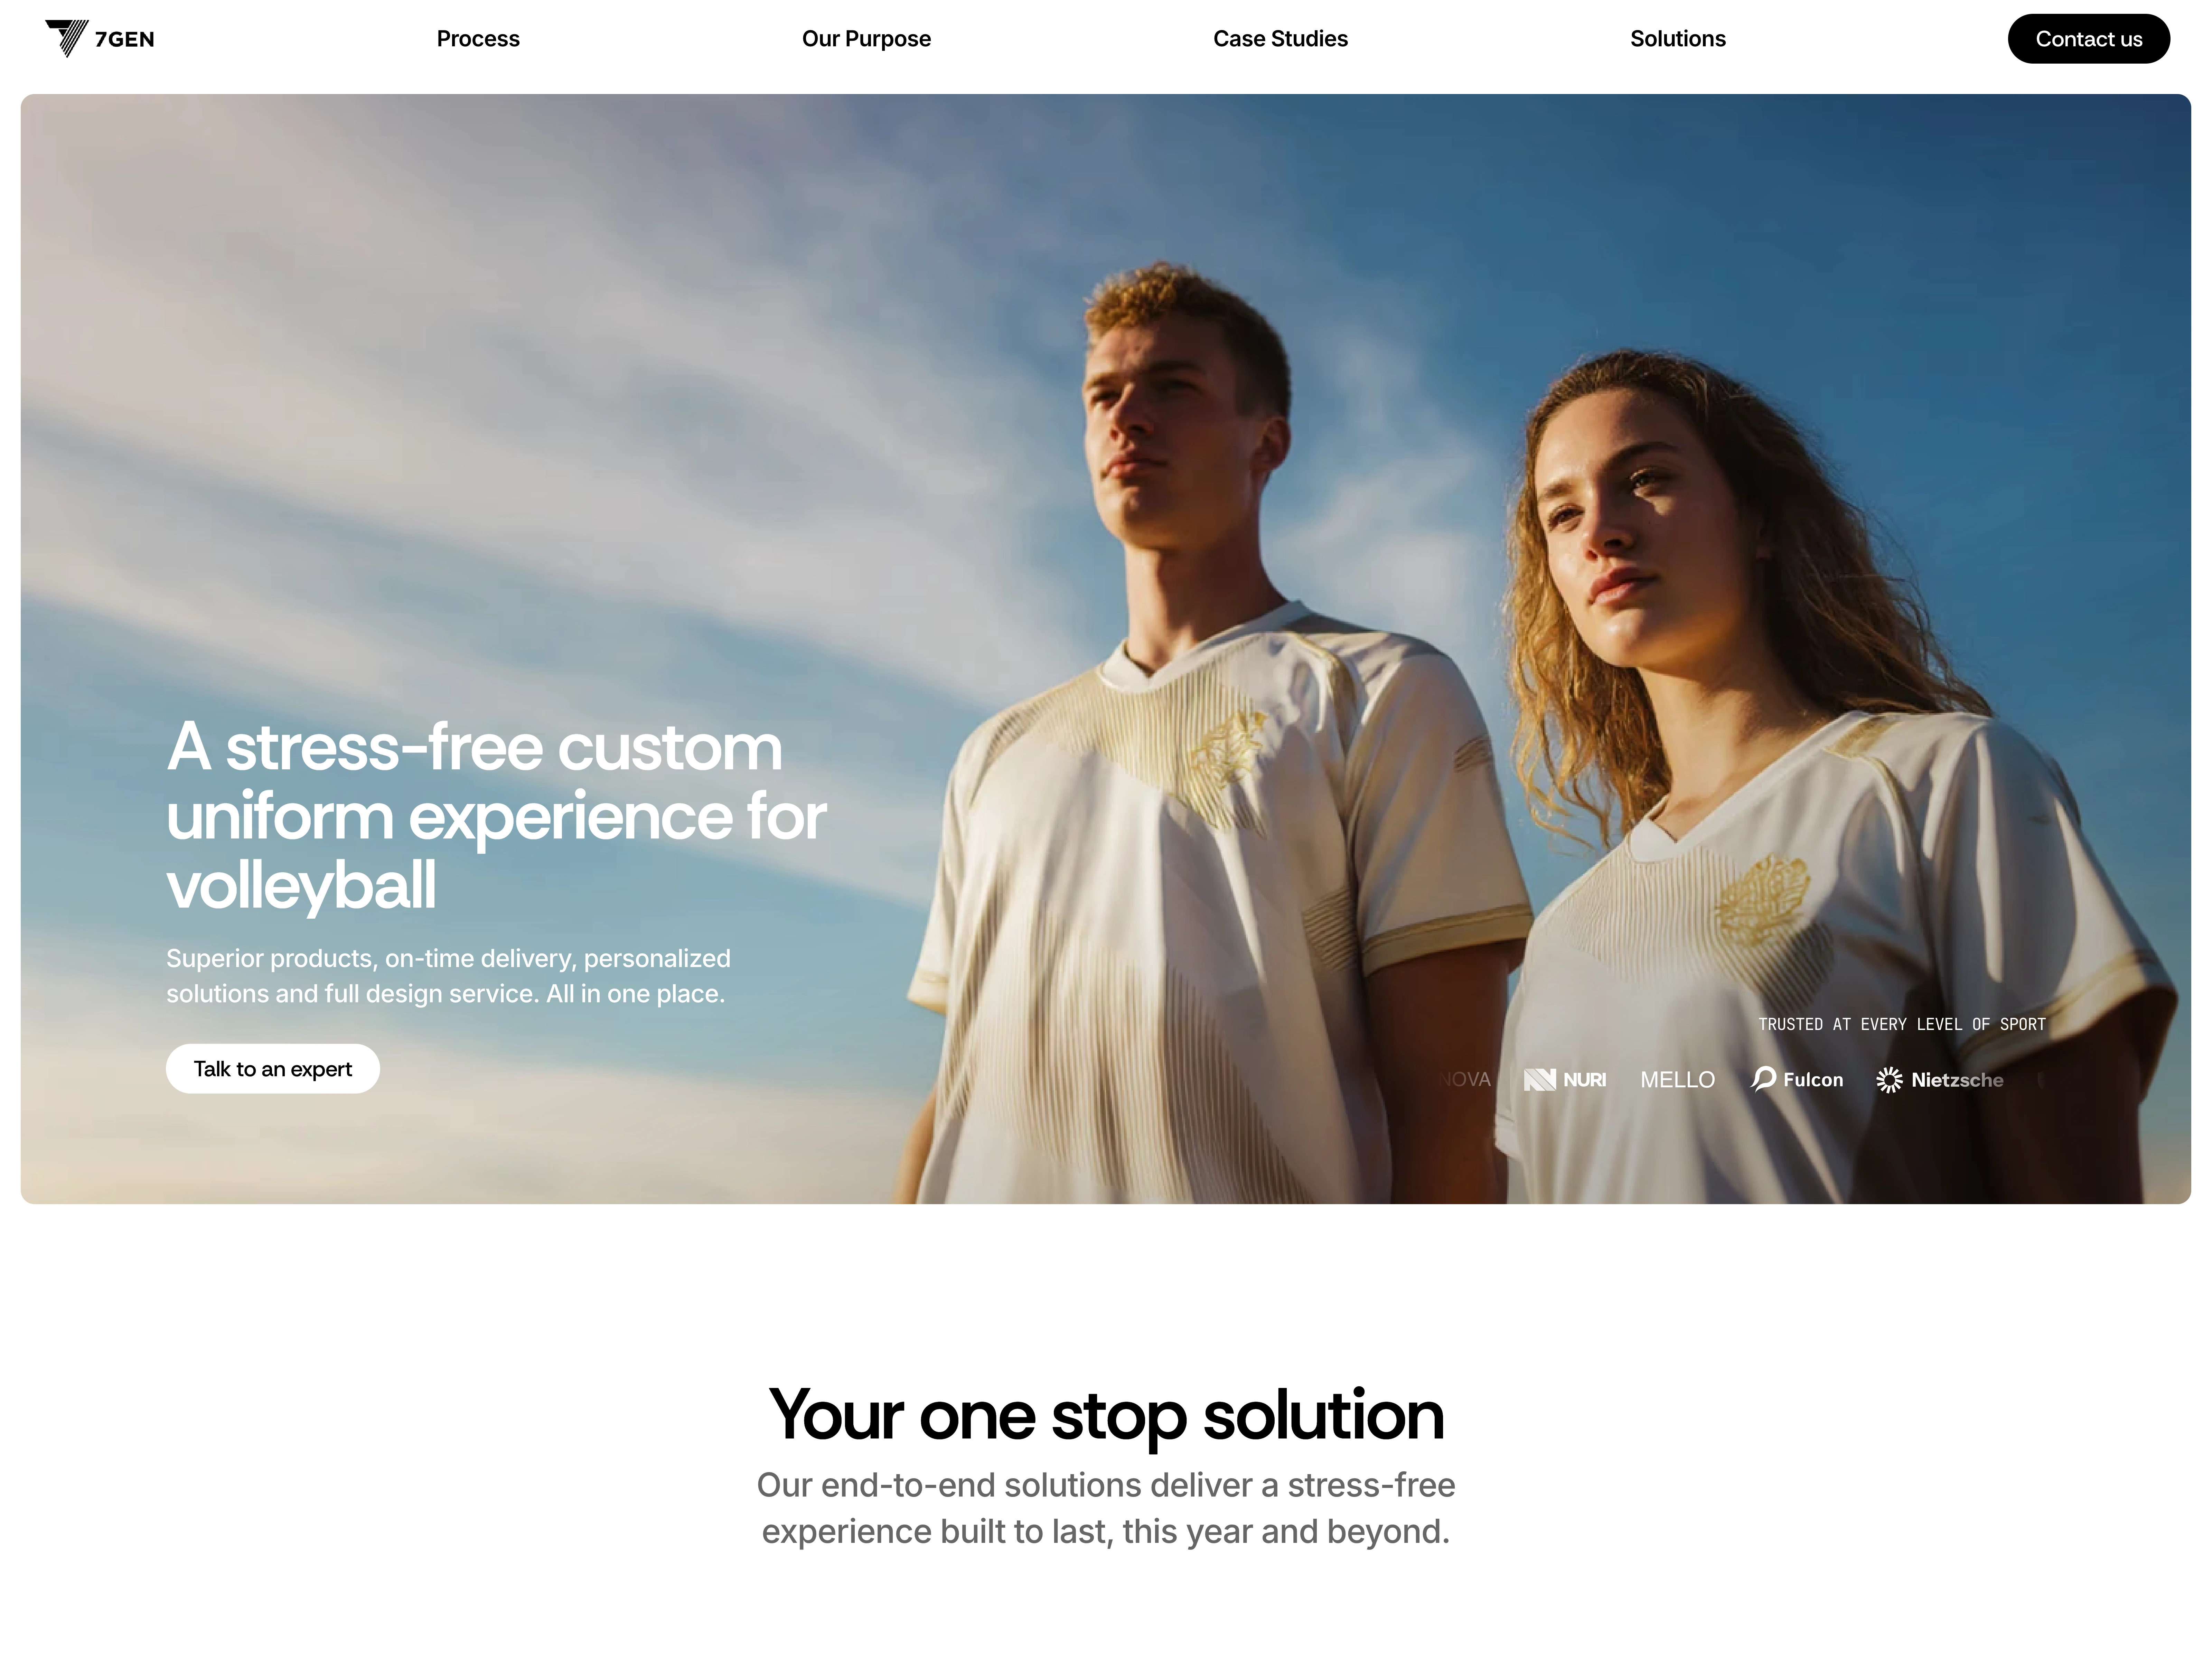This screenshot has width=2212, height=1659.
Task: Click the 7GEN brand name text
Action: (125, 39)
